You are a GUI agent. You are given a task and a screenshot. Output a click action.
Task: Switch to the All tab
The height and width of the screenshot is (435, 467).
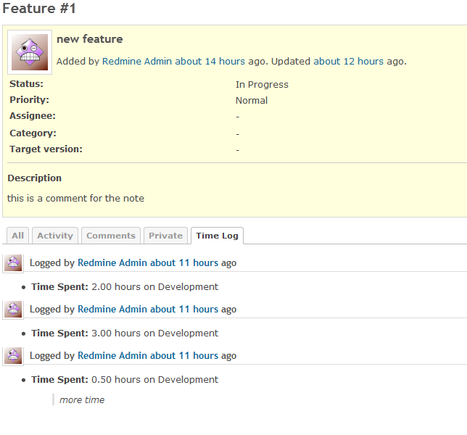(x=17, y=236)
